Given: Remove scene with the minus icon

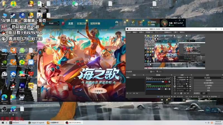Looking at the screenshot, I should [130, 93].
